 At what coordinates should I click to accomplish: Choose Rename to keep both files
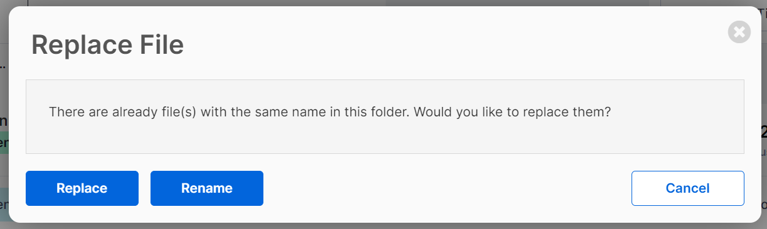coord(207,188)
